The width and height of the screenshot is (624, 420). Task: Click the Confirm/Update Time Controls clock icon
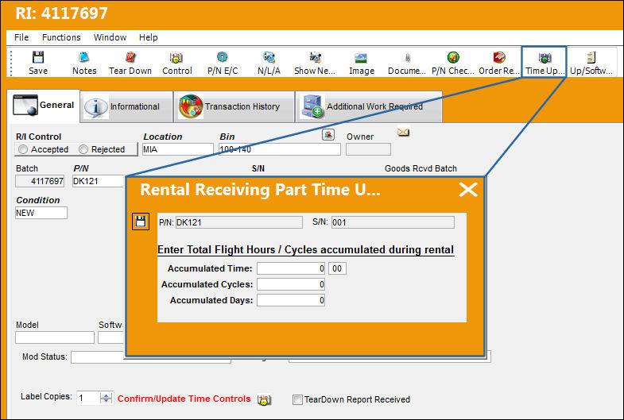pyautogui.click(x=264, y=399)
